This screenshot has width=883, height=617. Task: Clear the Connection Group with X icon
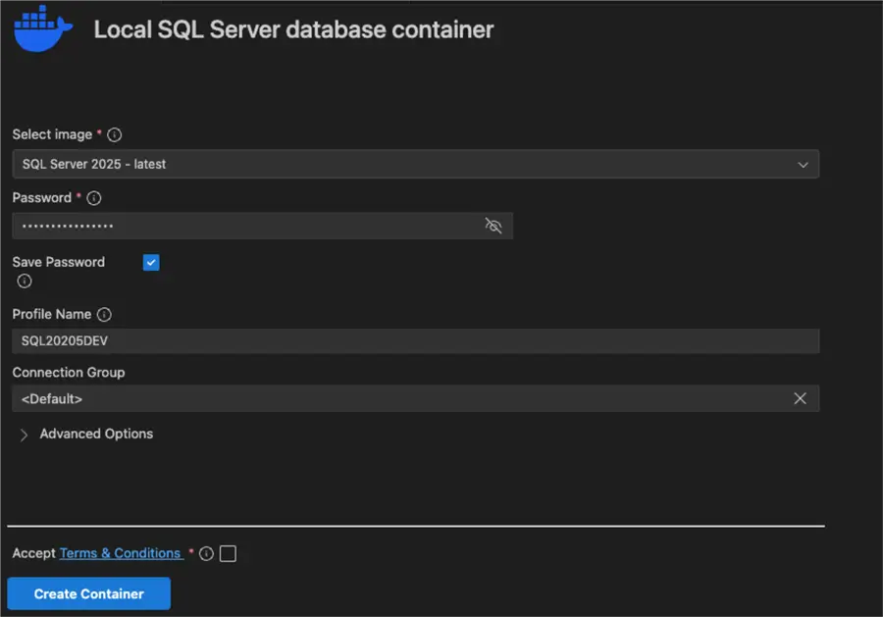point(800,398)
